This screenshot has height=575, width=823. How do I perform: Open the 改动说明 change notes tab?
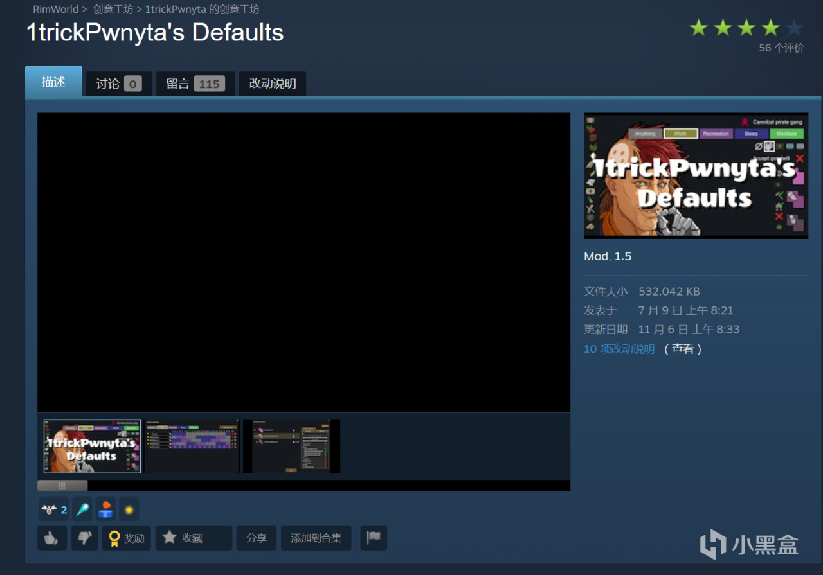(x=273, y=84)
